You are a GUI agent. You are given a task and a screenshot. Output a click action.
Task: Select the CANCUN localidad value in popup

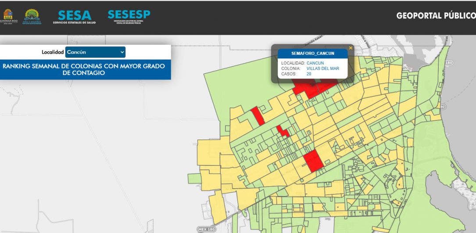[315, 63]
